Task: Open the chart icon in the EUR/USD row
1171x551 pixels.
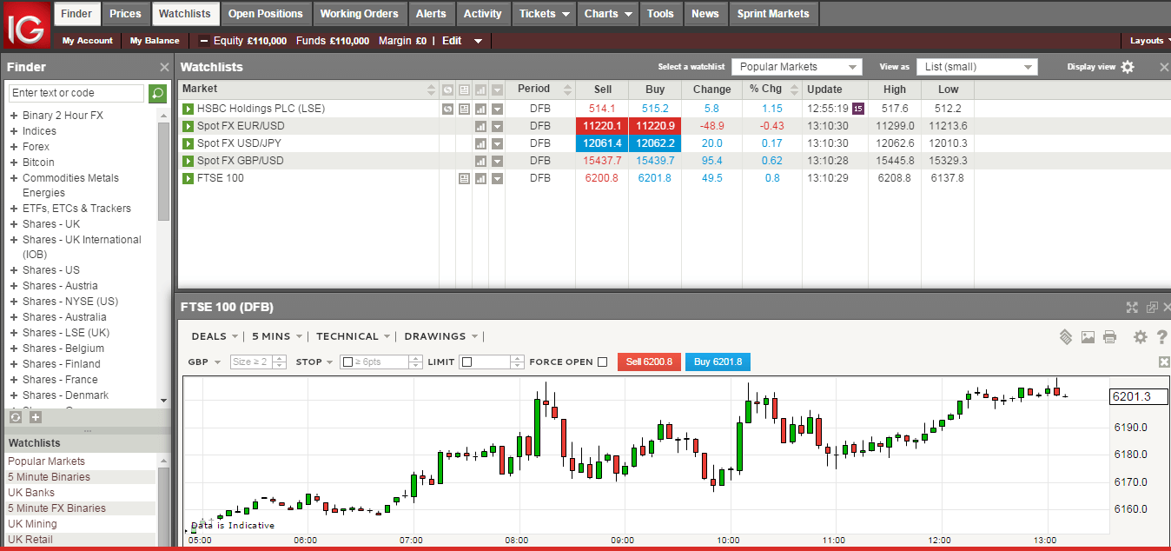Action: coord(480,126)
